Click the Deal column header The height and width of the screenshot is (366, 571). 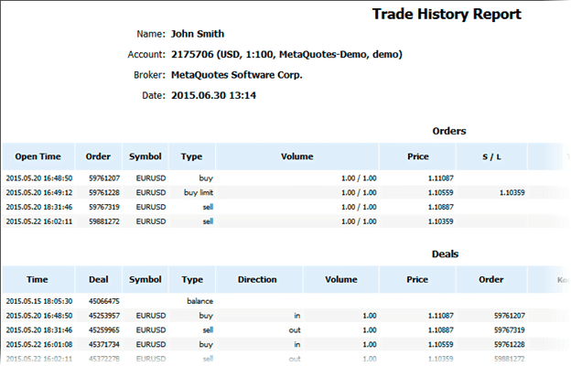[98, 280]
